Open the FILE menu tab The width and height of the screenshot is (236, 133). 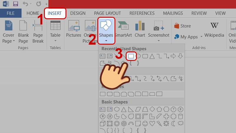coord(11,13)
